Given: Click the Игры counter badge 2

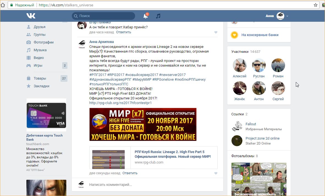Looking at the screenshot, I should point(65,66).
